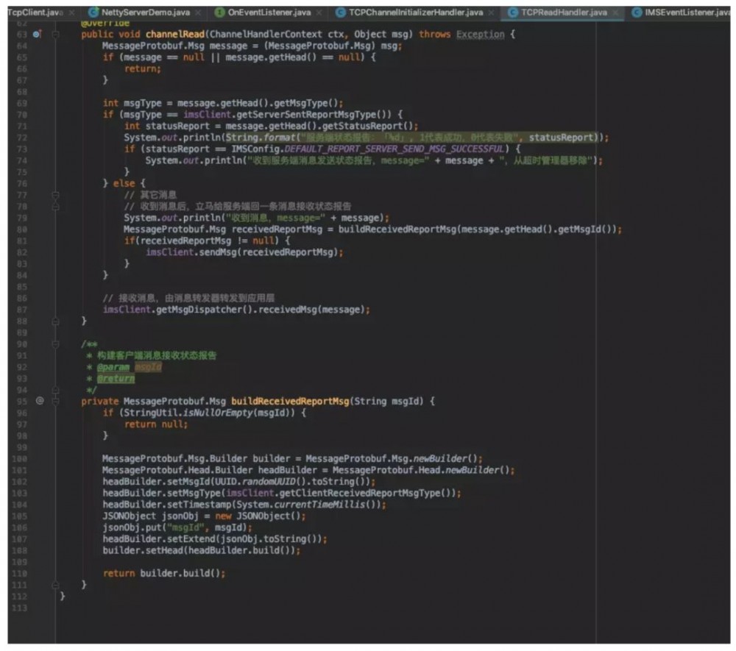Click the override gutter icon at line 63
Viewport: 736px width, 651px height.
pyautogui.click(x=37, y=35)
